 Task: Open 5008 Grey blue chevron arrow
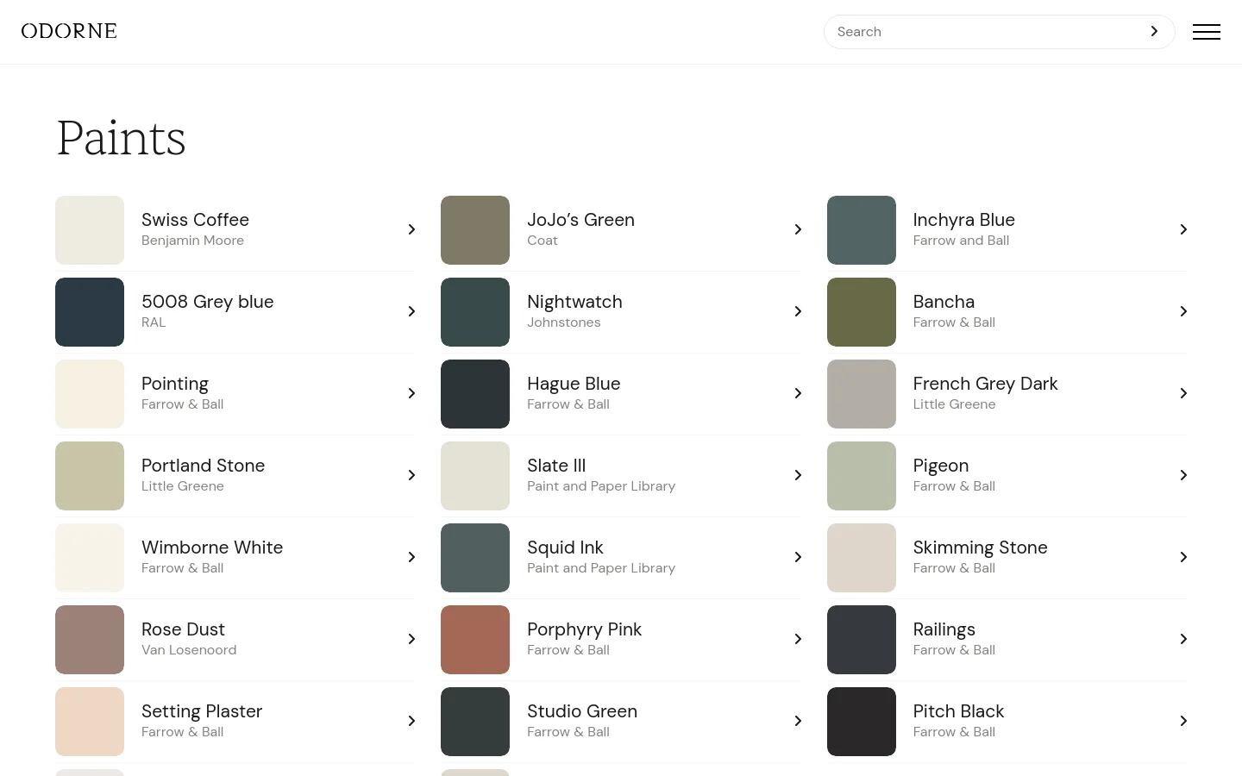click(411, 311)
